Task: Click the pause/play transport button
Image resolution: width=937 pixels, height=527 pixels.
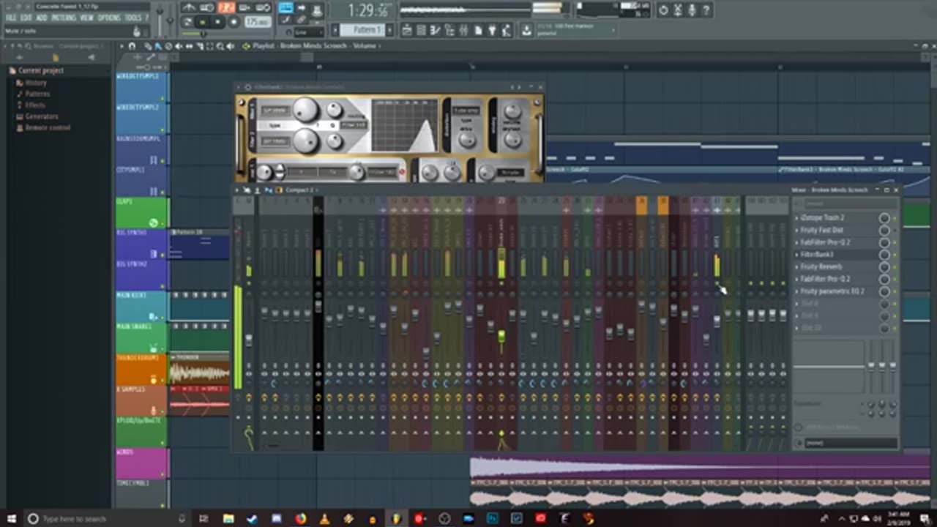Action: 203,22
